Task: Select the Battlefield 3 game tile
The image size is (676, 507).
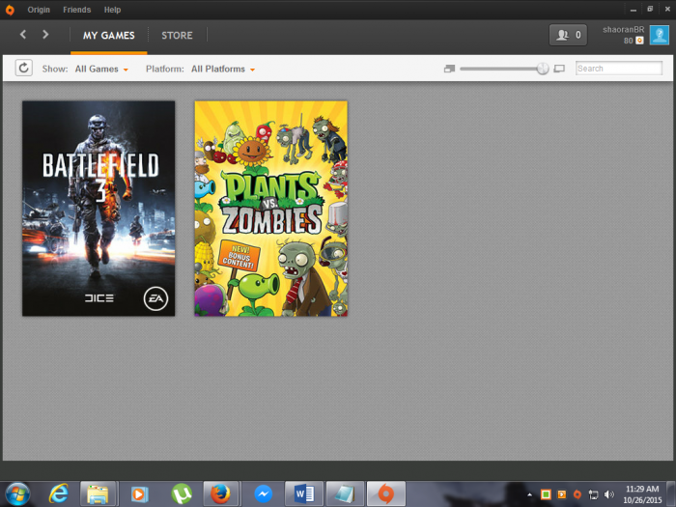Action: tap(99, 209)
